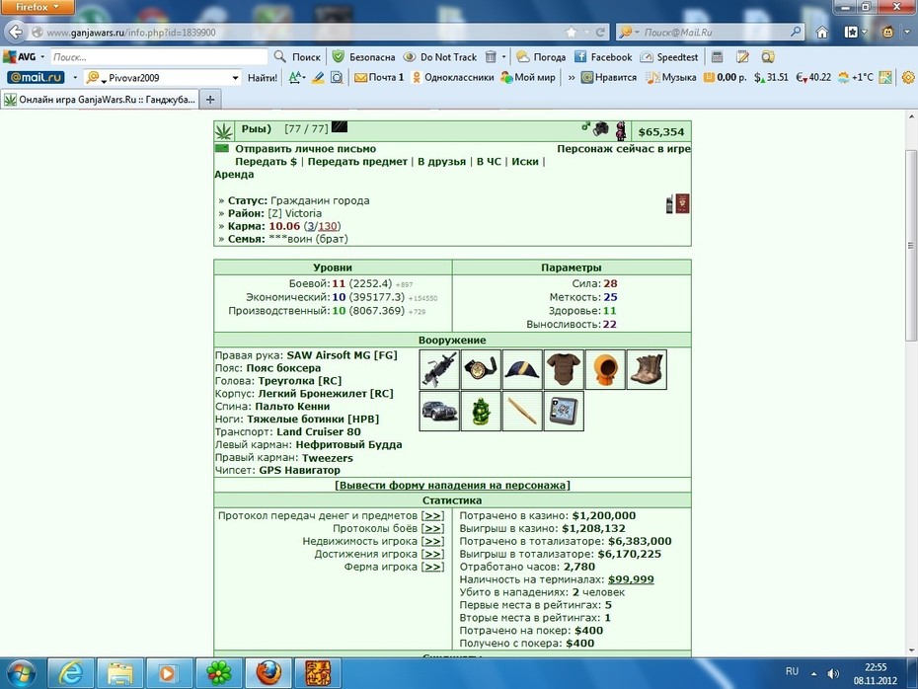Click the Tweezers item icon
918x689 pixels.
522,411
